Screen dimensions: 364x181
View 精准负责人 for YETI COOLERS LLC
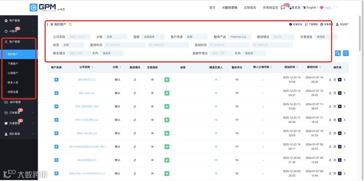[x=216, y=120]
